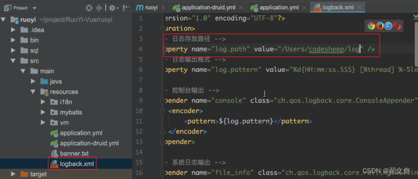
Task: Collapse the ruoyi root project node
Action: coord(3,20)
